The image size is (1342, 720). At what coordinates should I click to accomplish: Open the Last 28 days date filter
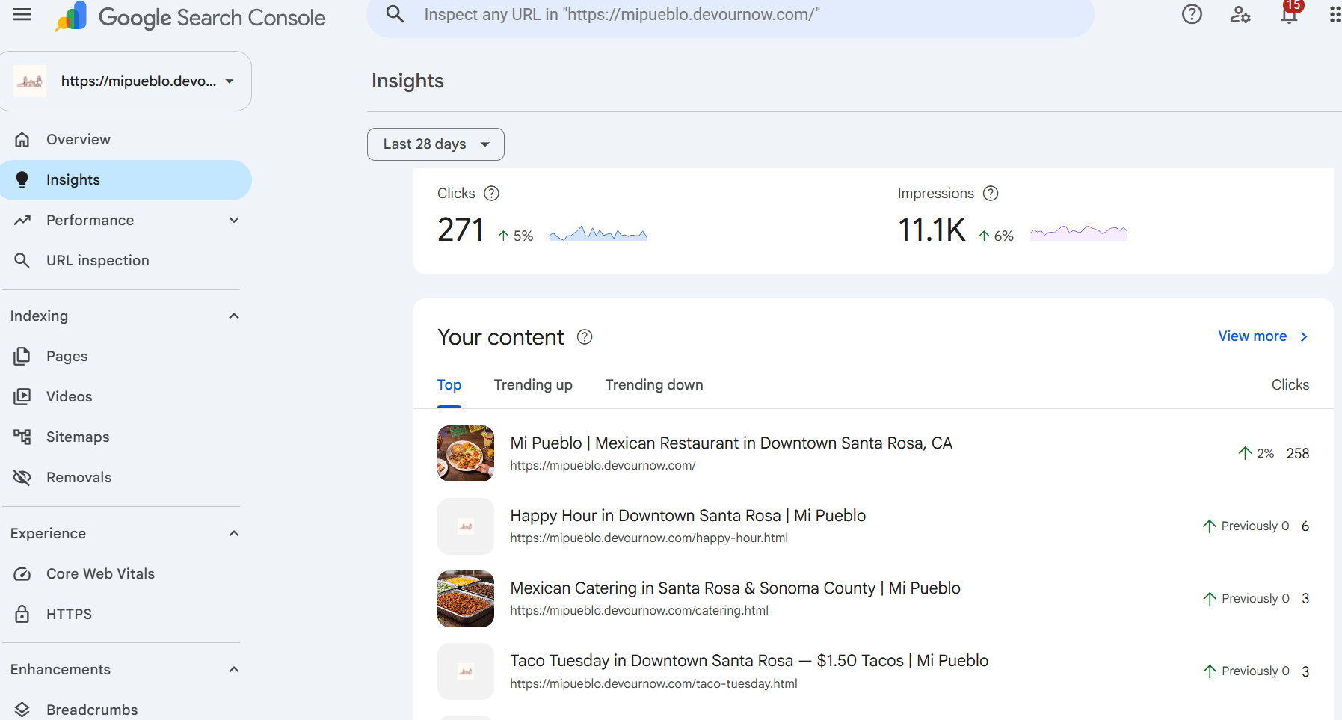(436, 144)
